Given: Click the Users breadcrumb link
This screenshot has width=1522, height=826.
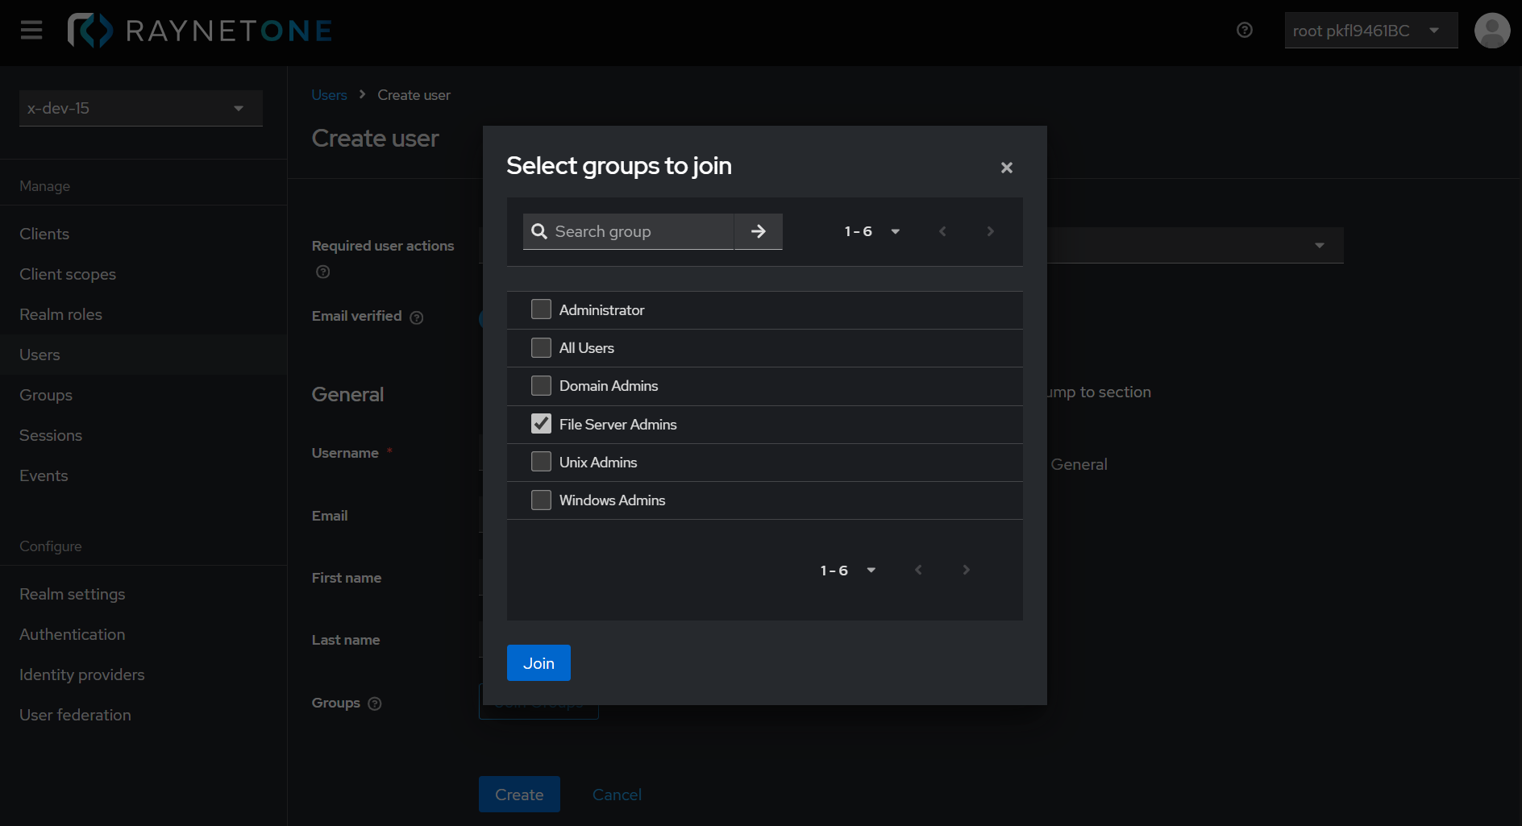Looking at the screenshot, I should (x=329, y=94).
